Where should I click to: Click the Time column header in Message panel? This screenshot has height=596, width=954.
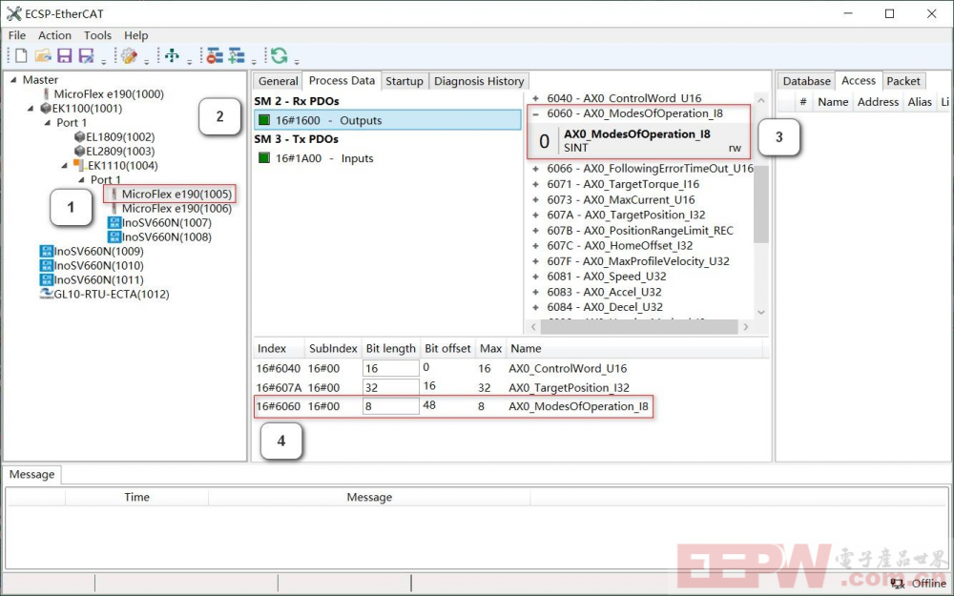click(x=136, y=497)
